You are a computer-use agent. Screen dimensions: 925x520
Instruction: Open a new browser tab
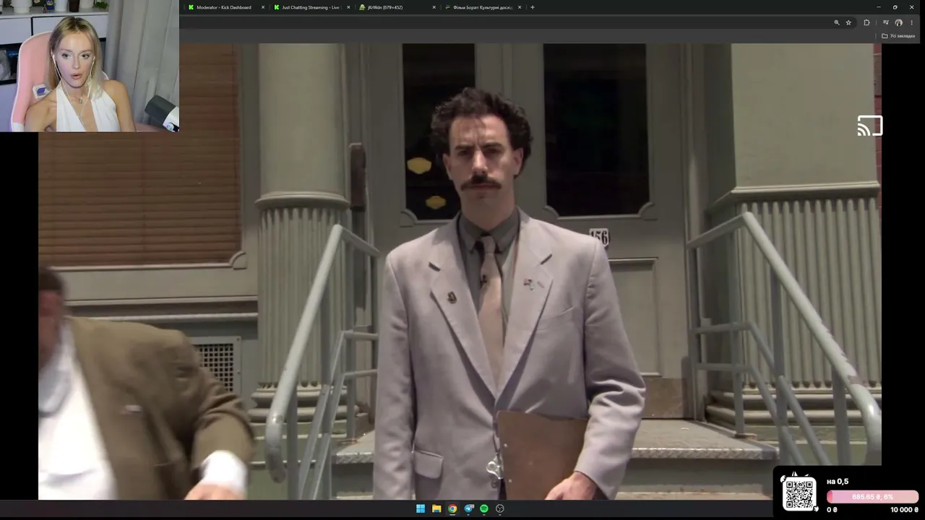coord(533,7)
